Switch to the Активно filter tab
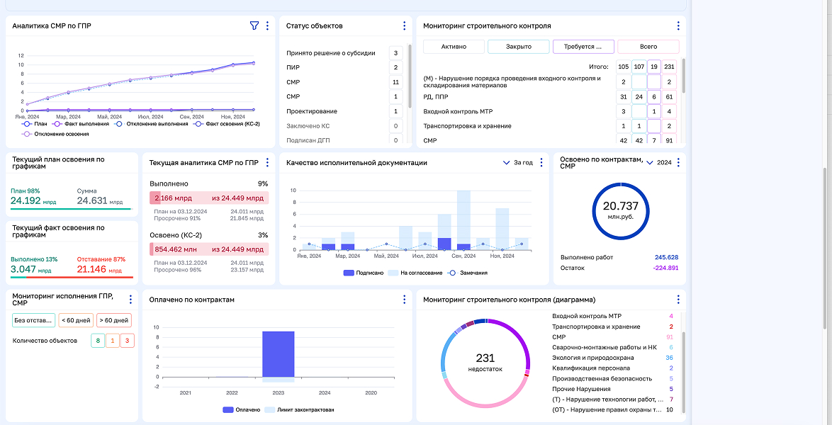 (454, 46)
